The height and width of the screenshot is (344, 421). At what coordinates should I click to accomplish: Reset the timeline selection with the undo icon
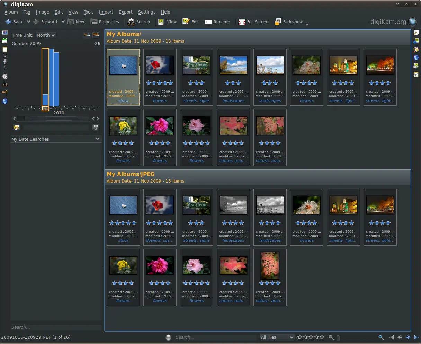tap(16, 127)
